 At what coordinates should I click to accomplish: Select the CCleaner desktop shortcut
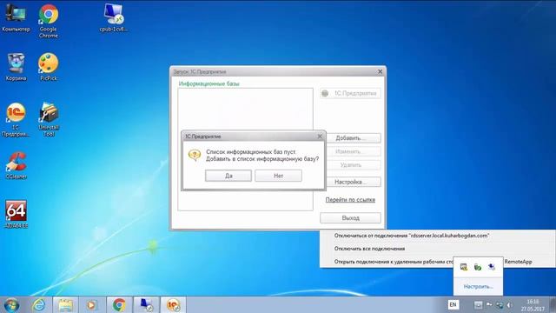coord(16,165)
